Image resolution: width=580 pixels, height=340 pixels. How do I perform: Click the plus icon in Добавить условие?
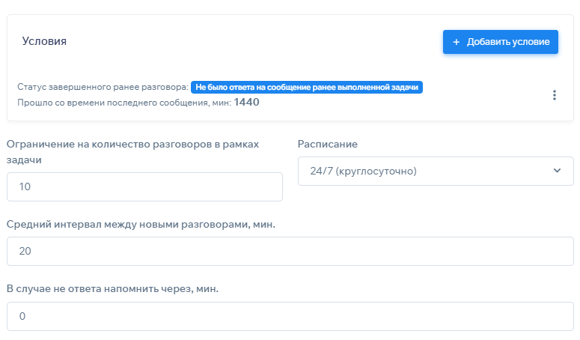coord(457,42)
